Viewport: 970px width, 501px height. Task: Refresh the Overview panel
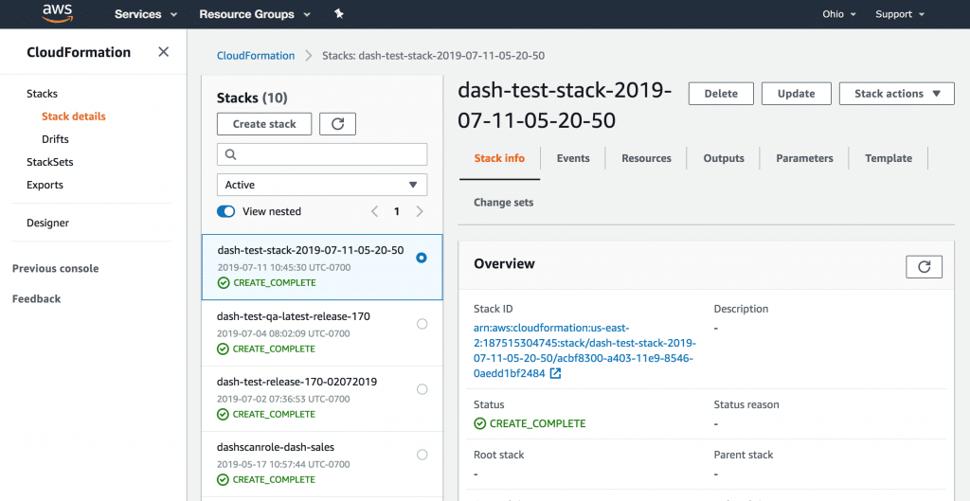point(925,266)
